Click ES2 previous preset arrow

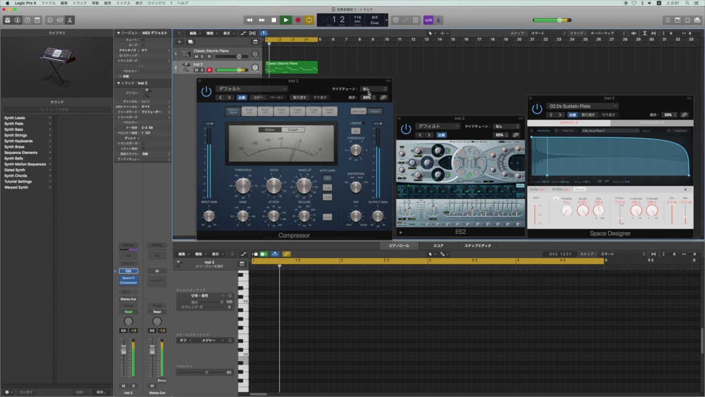[420, 135]
